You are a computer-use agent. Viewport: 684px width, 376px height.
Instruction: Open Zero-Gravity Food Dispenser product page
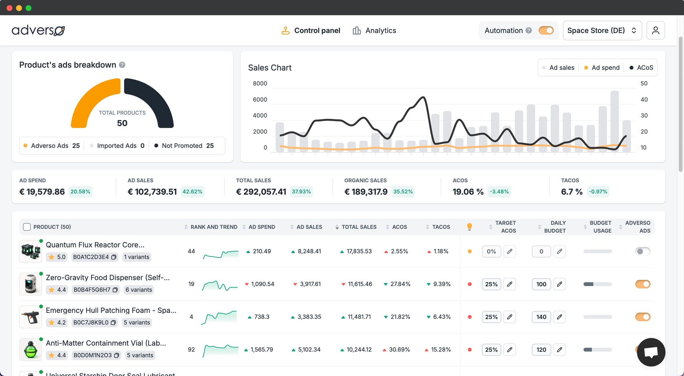click(108, 277)
